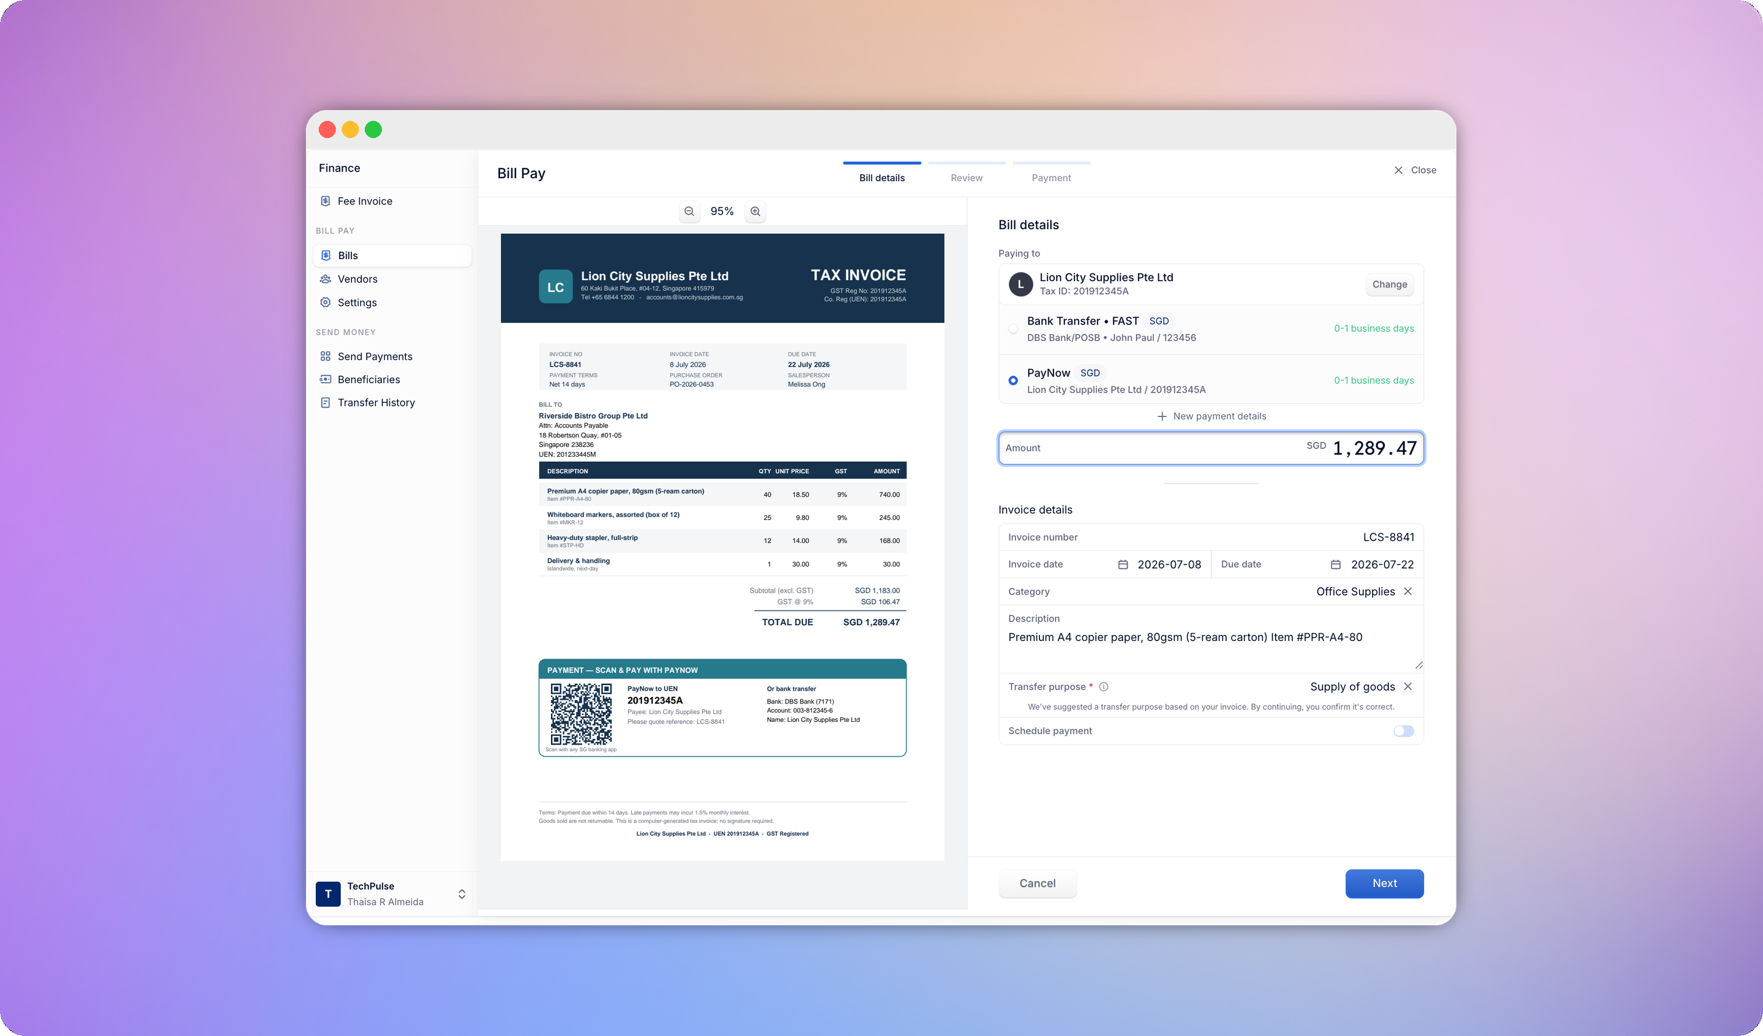
Task: Click the Cancel button
Action: click(x=1038, y=884)
